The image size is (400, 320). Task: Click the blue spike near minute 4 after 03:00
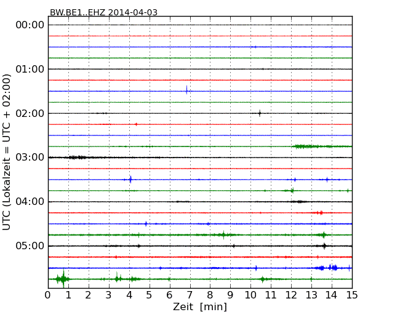click(x=130, y=180)
